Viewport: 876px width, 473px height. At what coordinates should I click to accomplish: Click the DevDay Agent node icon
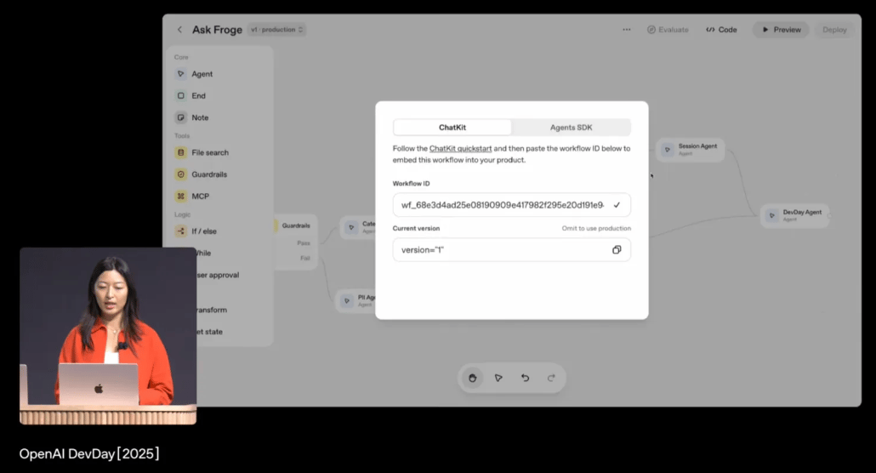pos(771,216)
